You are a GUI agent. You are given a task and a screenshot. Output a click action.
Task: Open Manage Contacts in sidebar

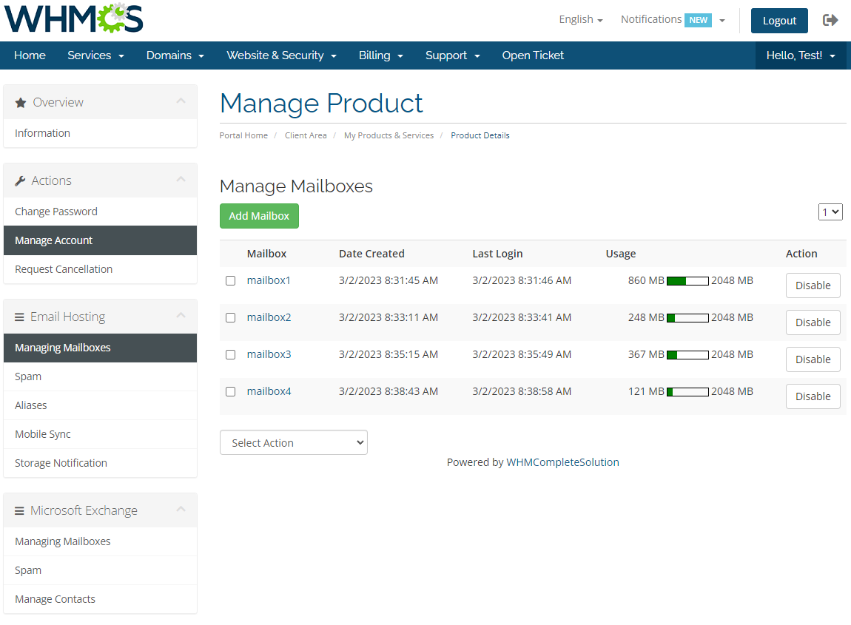(101, 599)
